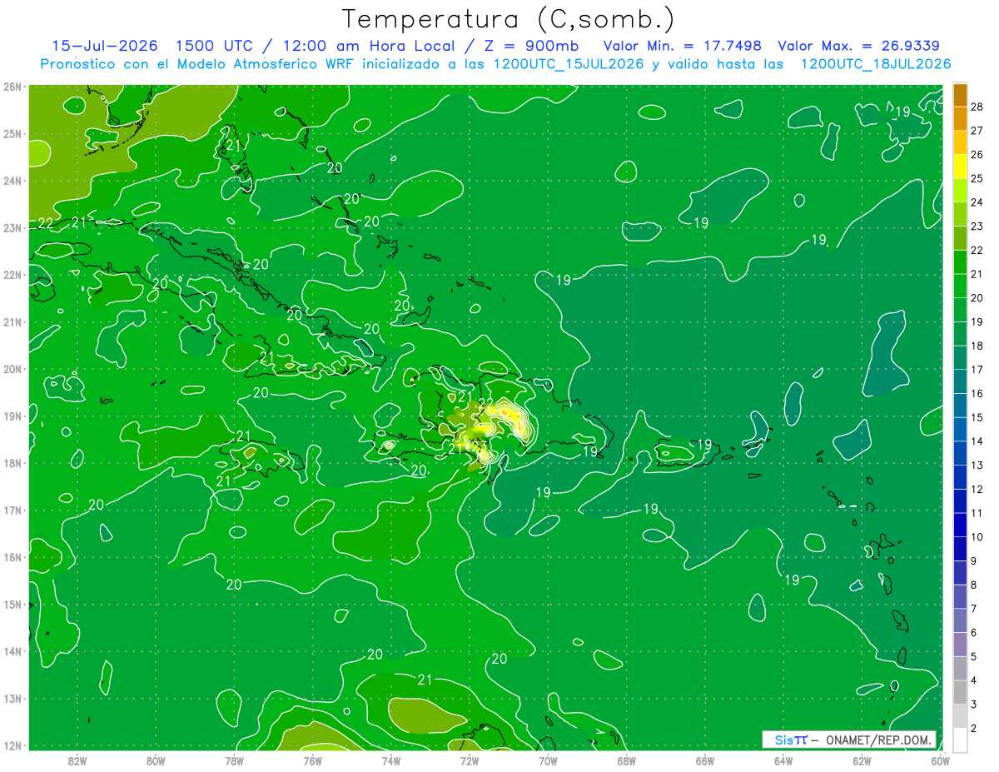Click the "13N" latitude label
Image resolution: width=999 pixels, height=772 pixels.
click(x=12, y=698)
